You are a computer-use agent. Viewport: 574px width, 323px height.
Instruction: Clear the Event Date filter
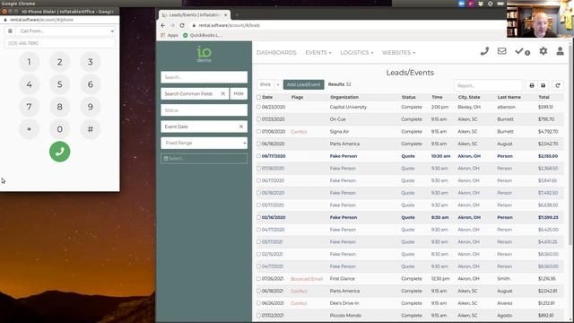[x=241, y=127]
